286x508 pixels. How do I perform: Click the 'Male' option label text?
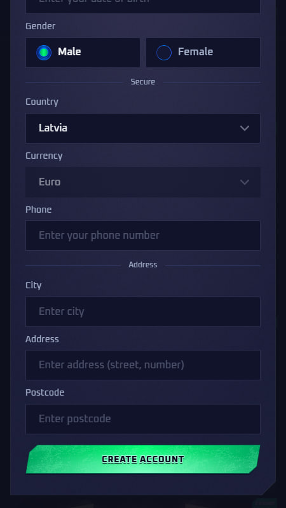[69, 52]
